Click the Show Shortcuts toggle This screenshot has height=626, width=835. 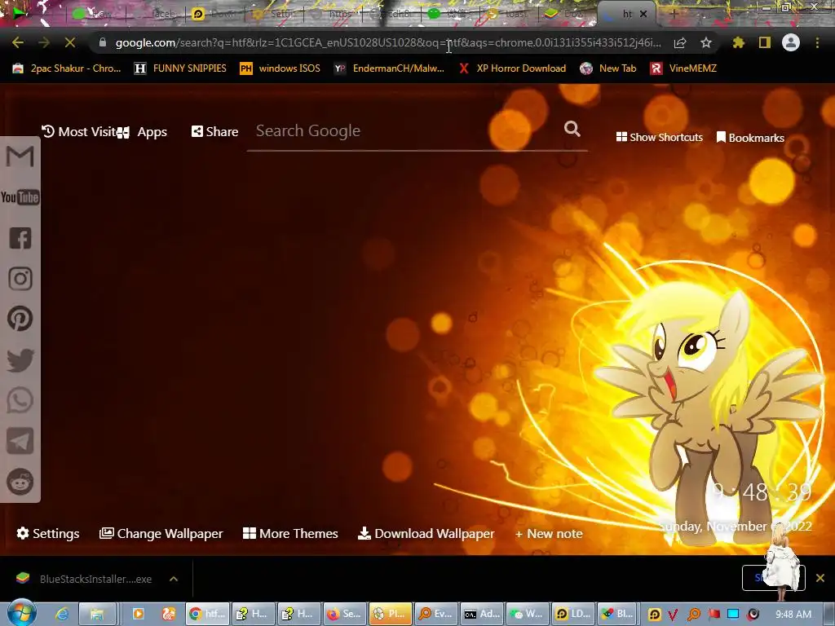pos(659,137)
